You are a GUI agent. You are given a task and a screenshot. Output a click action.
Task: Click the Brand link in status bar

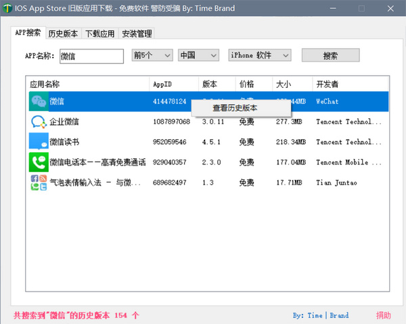coord(339,315)
